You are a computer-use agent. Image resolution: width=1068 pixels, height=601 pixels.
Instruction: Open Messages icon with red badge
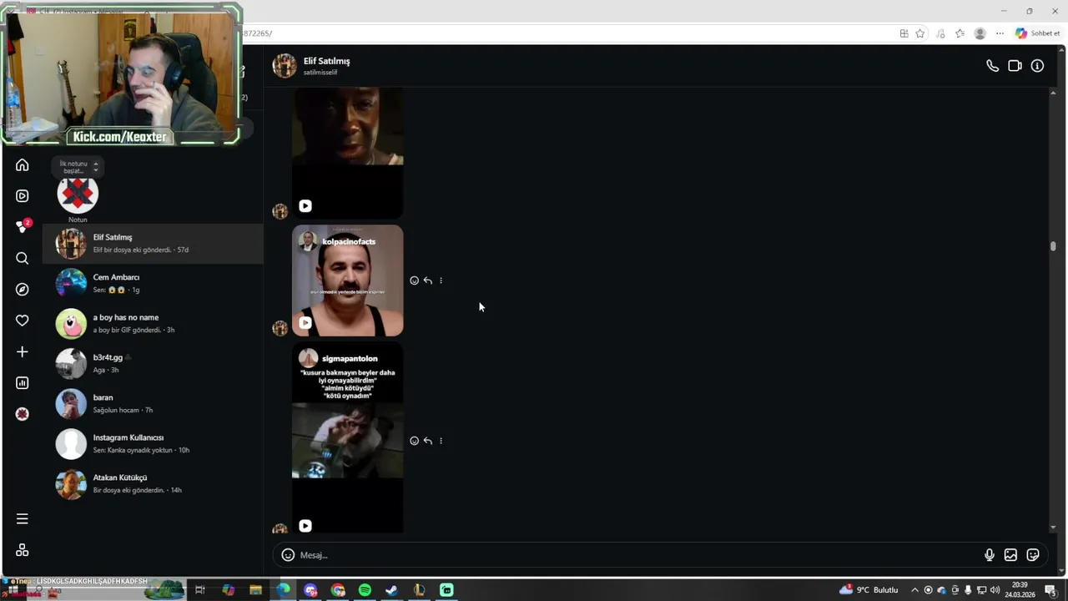23,226
